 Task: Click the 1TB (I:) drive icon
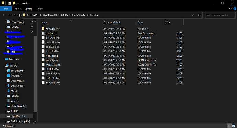click(x=9, y=111)
